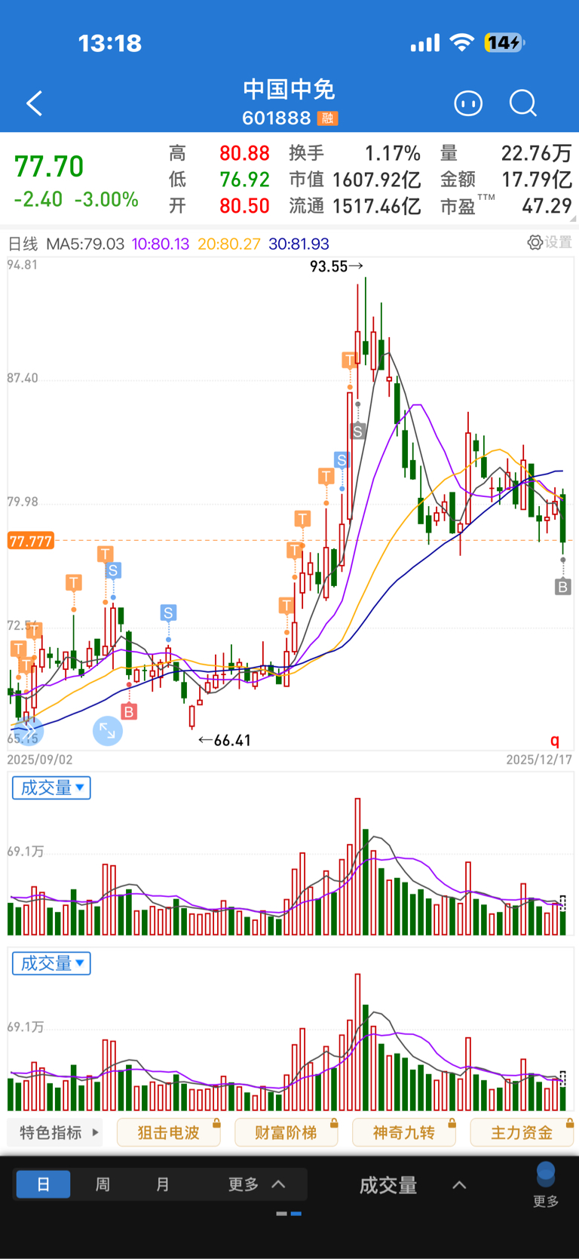Open first 成交量 indicator dropdown
579x1259 pixels.
point(51,788)
